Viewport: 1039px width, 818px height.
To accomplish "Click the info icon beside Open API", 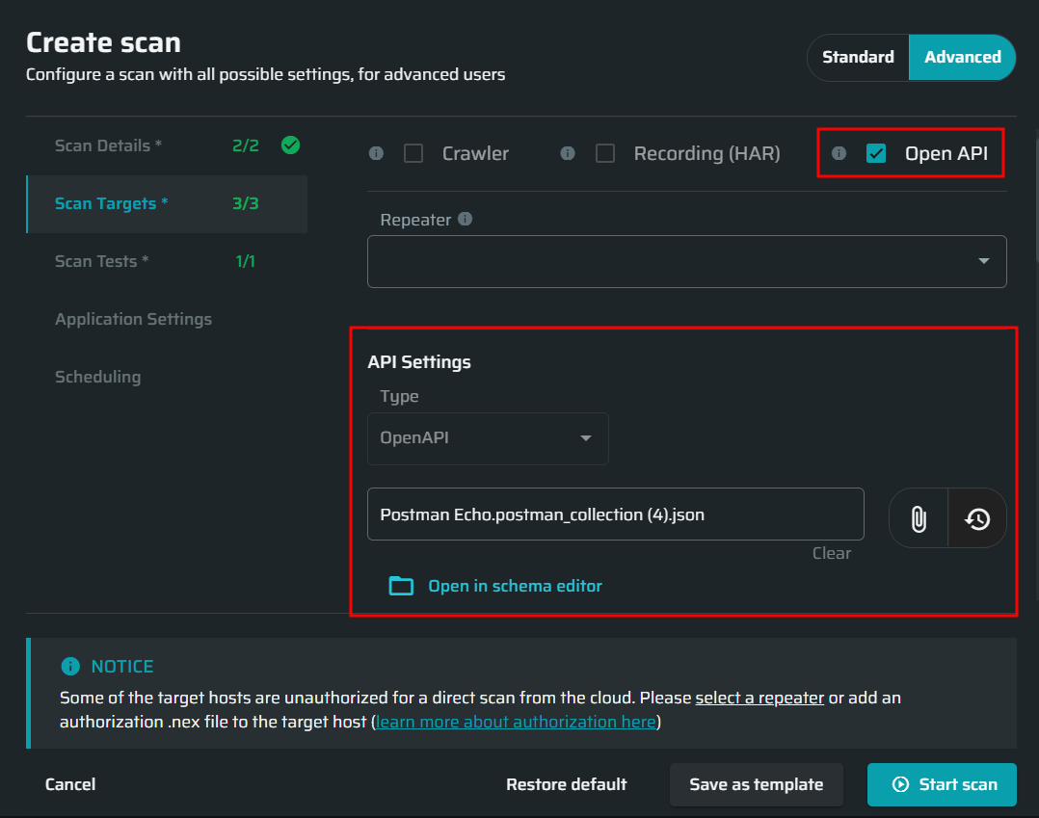I will (x=839, y=153).
